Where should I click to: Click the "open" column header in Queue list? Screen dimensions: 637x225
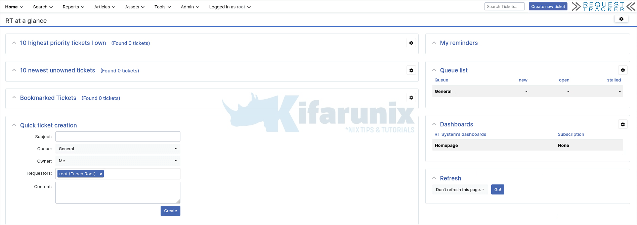(x=564, y=80)
